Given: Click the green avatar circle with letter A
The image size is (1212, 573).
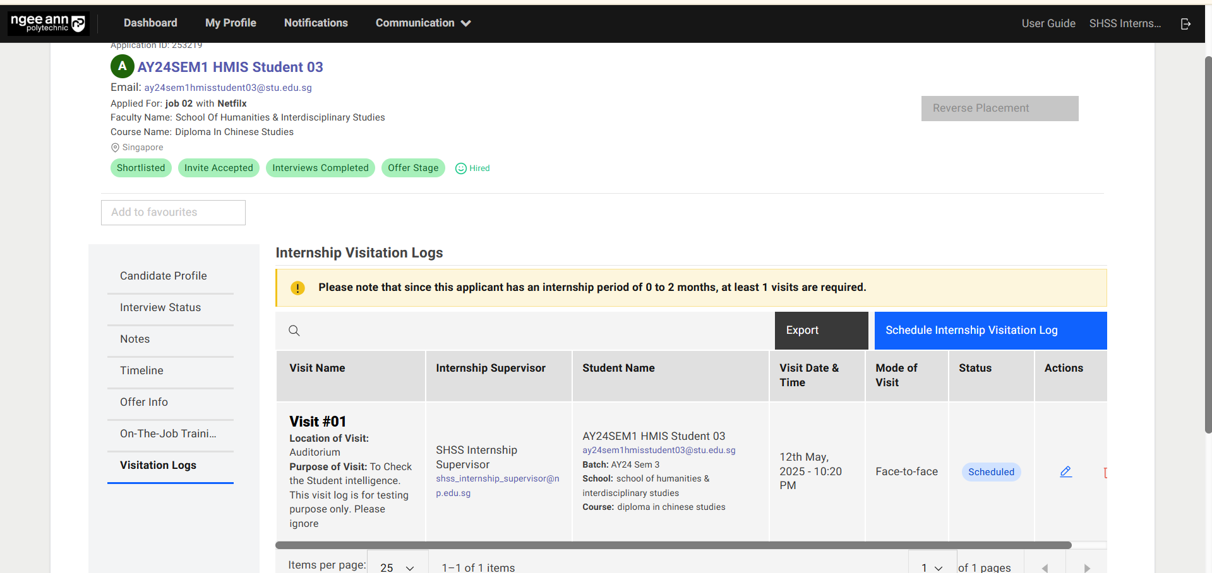Looking at the screenshot, I should (122, 66).
